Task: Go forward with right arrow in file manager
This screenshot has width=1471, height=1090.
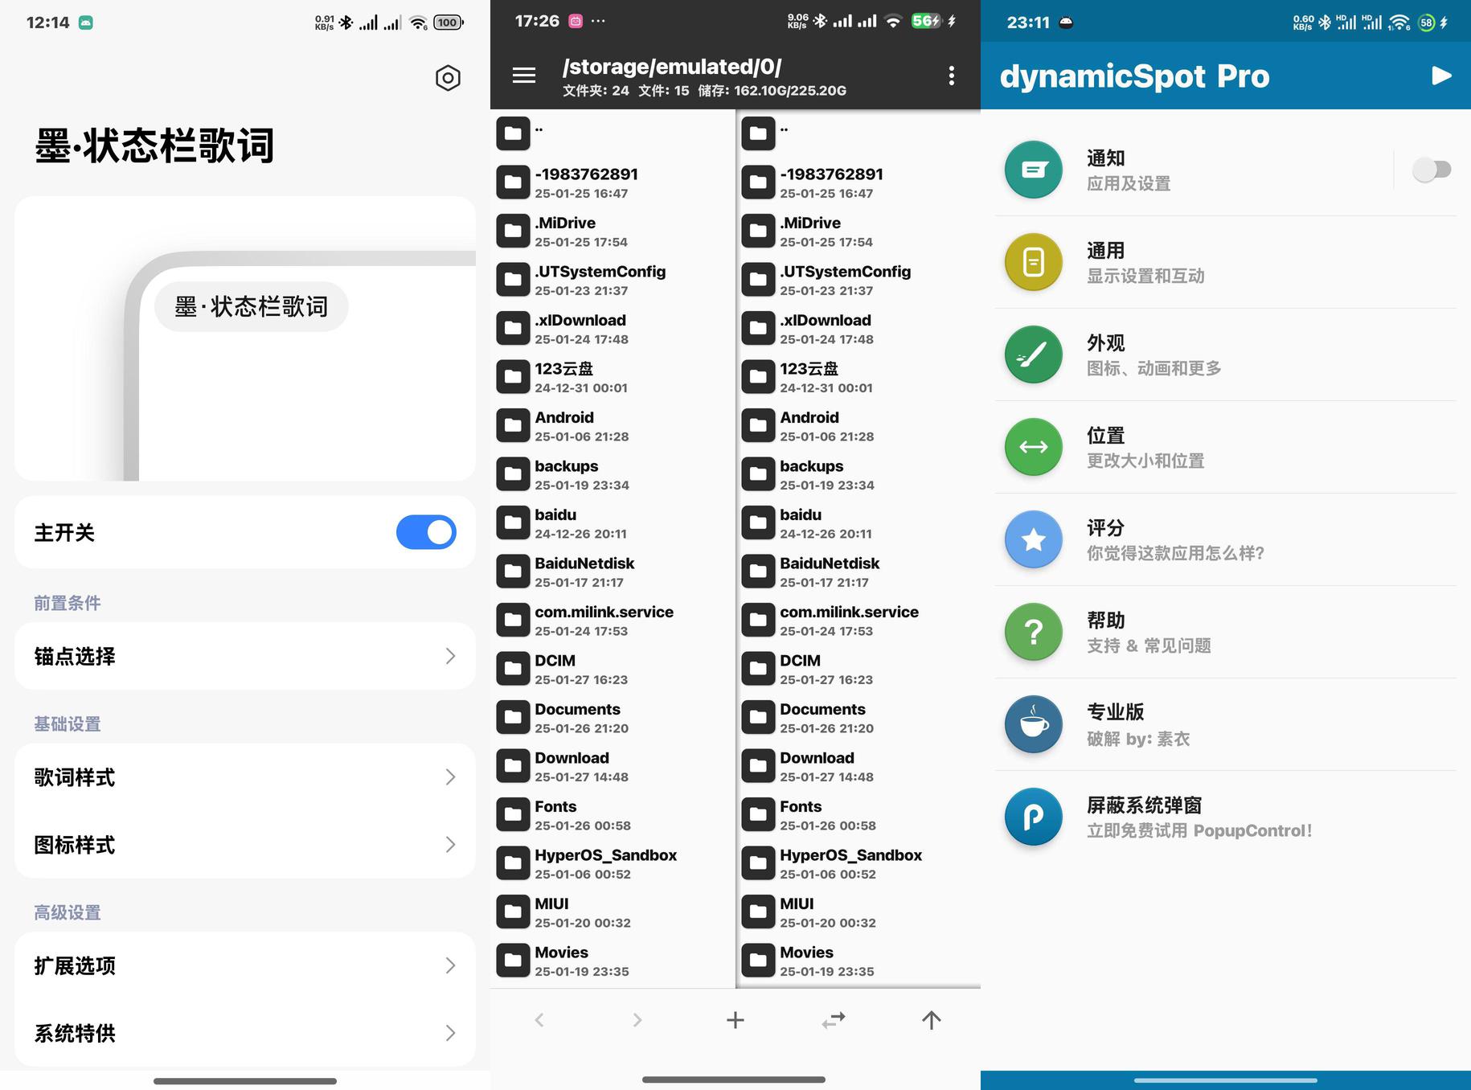Action: click(637, 1020)
